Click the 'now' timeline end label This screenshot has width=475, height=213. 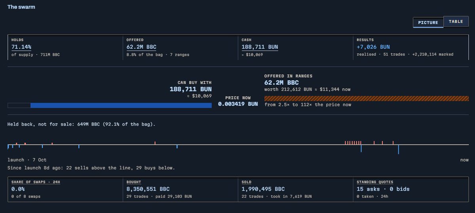[464, 160]
